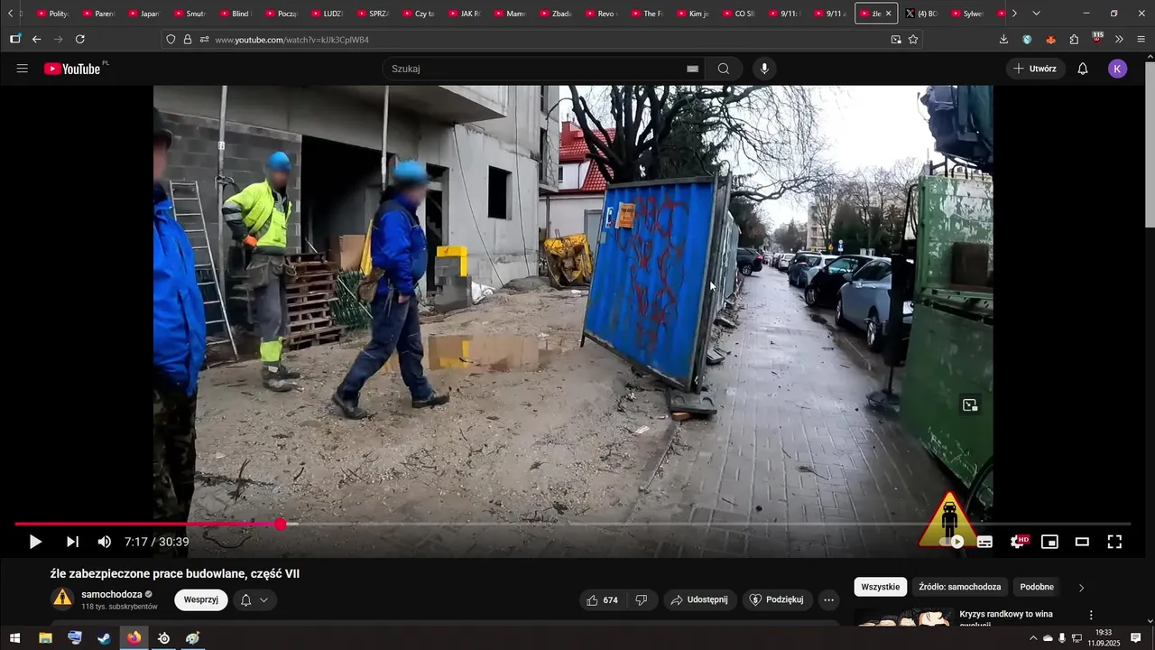Viewport: 1155px width, 650px height.
Task: Show hidden system tray icons
Action: pyautogui.click(x=1033, y=638)
